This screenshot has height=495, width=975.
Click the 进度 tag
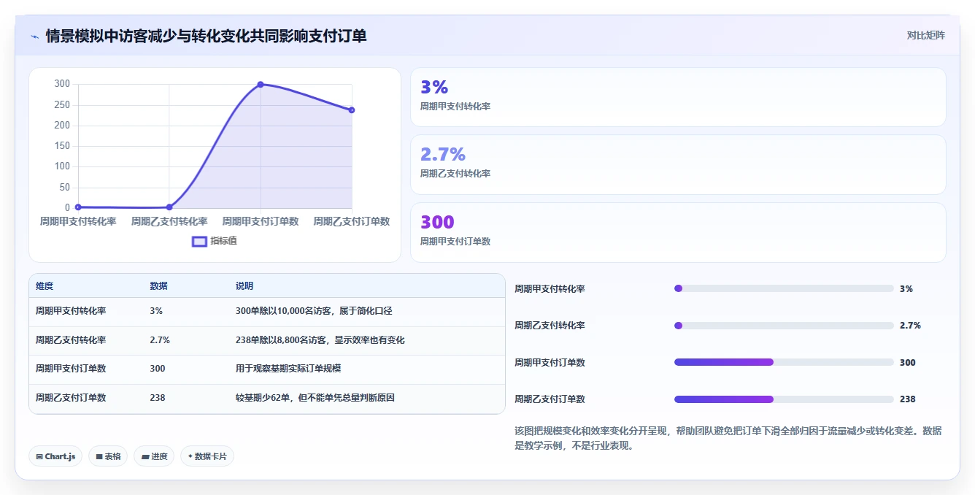coord(154,456)
